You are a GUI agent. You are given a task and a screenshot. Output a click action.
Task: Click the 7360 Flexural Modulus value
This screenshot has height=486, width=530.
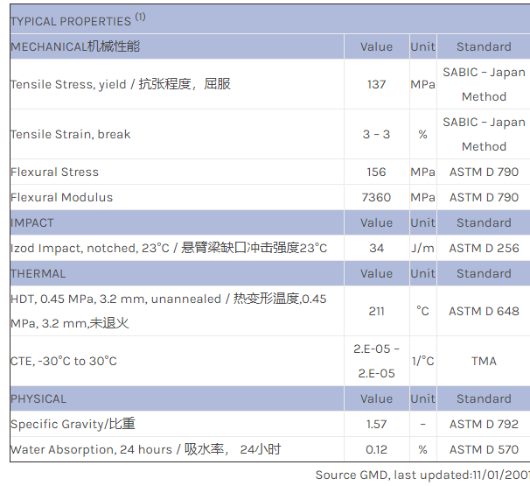(x=376, y=197)
